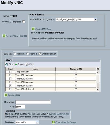Toggle the Enable Failover checkbox
110x125 pixels.
tap(40, 54)
